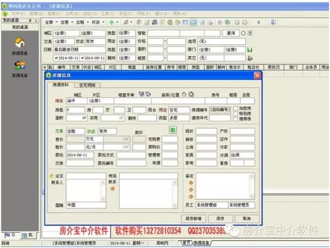Click the second orange arrow beside 备注 box

191,189
